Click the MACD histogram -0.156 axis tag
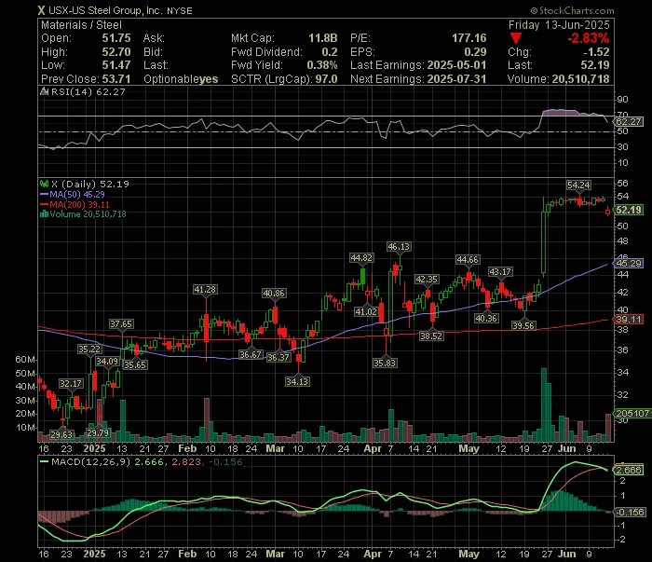The height and width of the screenshot is (562, 652). [x=631, y=512]
